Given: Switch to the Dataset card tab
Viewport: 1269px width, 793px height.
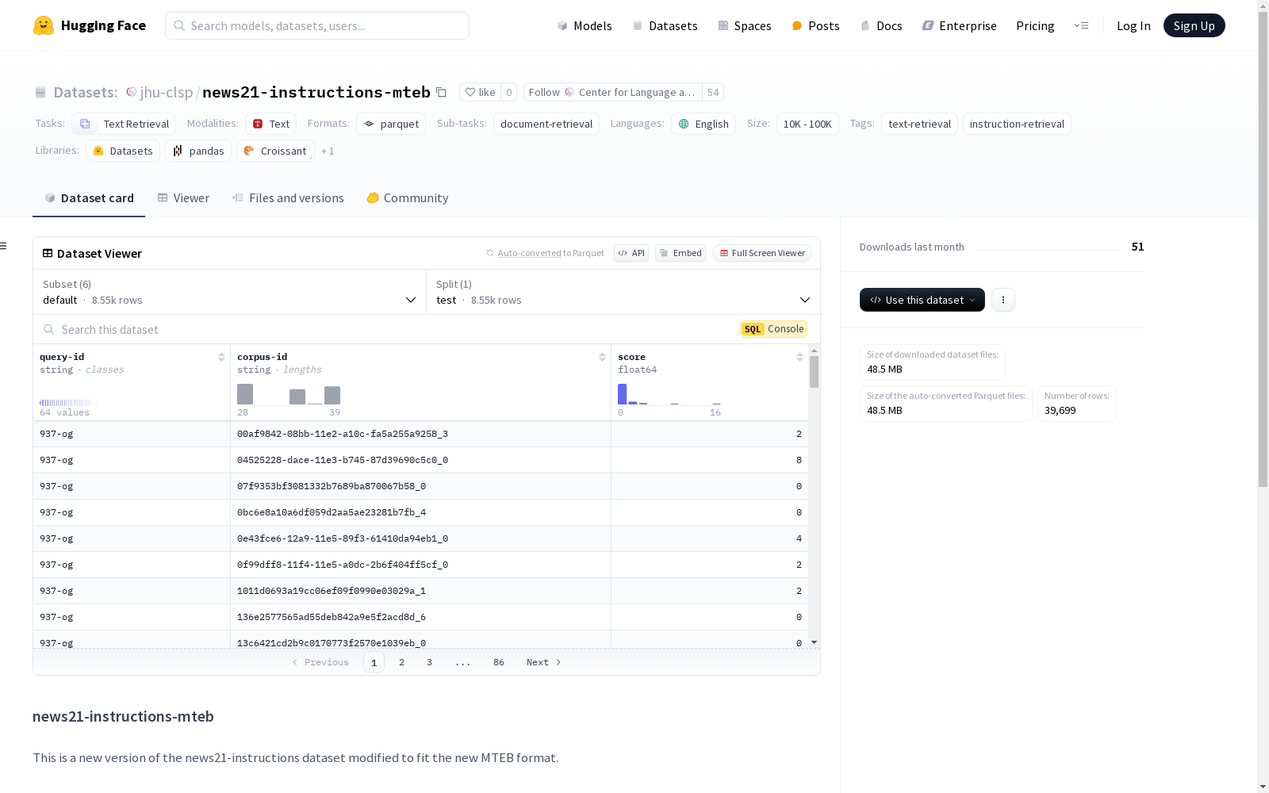Looking at the screenshot, I should click(89, 198).
